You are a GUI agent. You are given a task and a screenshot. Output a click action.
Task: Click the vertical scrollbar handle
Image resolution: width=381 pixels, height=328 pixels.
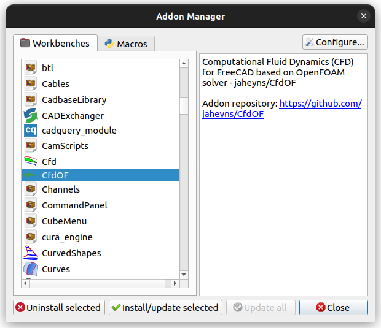[184, 105]
